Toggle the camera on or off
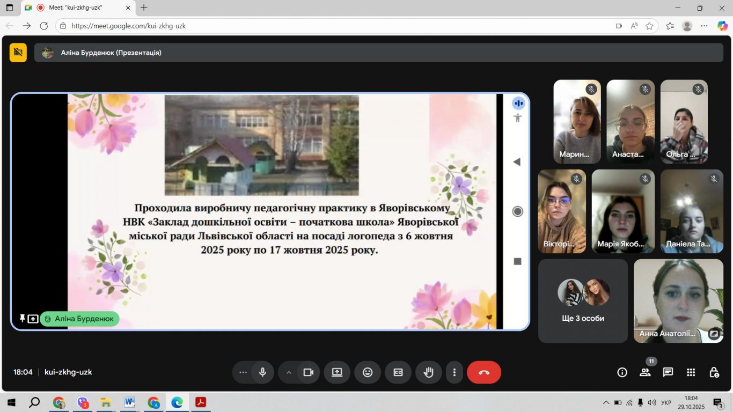The height and width of the screenshot is (412, 733). click(x=309, y=372)
